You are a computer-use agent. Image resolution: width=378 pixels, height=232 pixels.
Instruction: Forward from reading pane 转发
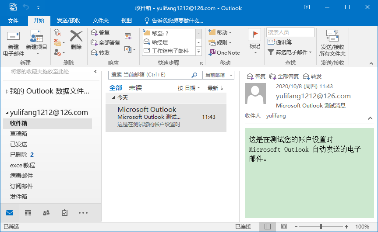(312, 76)
